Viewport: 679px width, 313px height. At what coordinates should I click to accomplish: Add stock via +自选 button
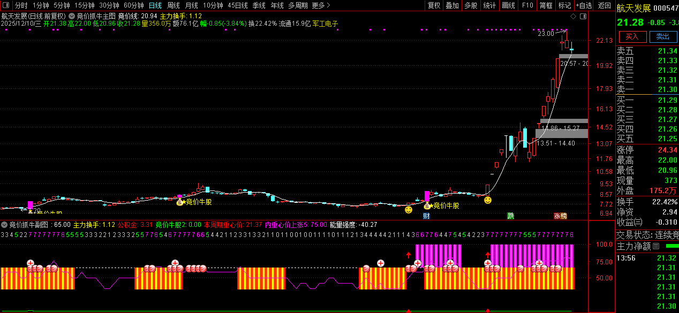(584, 5)
